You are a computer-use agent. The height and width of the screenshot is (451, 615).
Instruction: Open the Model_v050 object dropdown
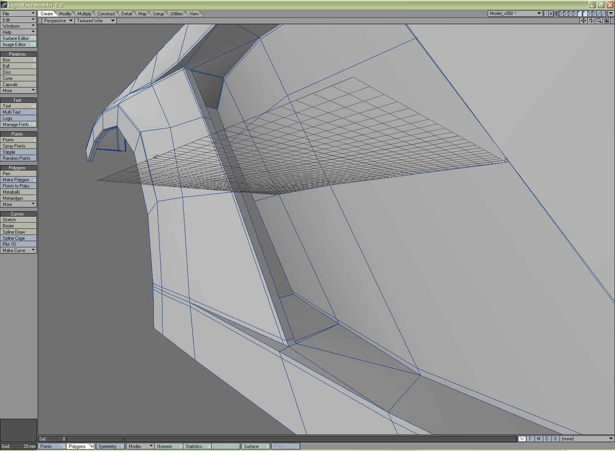(x=515, y=13)
